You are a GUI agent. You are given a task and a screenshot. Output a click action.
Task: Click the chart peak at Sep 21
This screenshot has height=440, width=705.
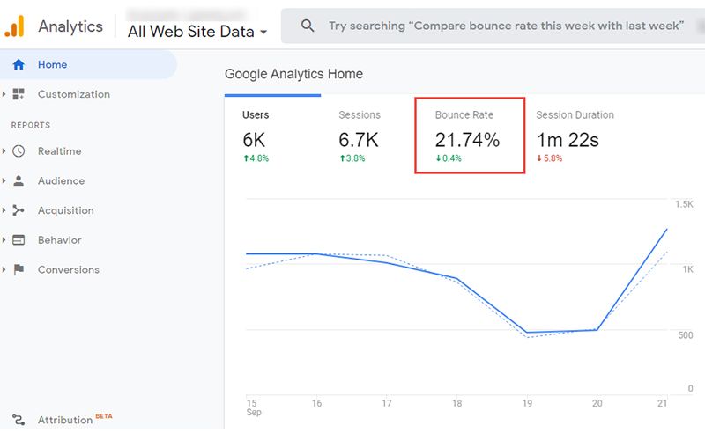click(667, 229)
